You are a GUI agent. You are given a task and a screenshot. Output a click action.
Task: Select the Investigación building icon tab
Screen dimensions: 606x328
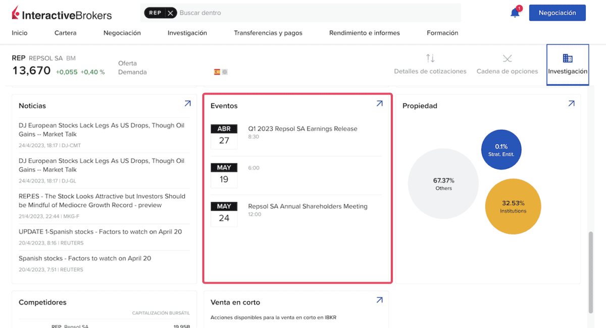568,64
